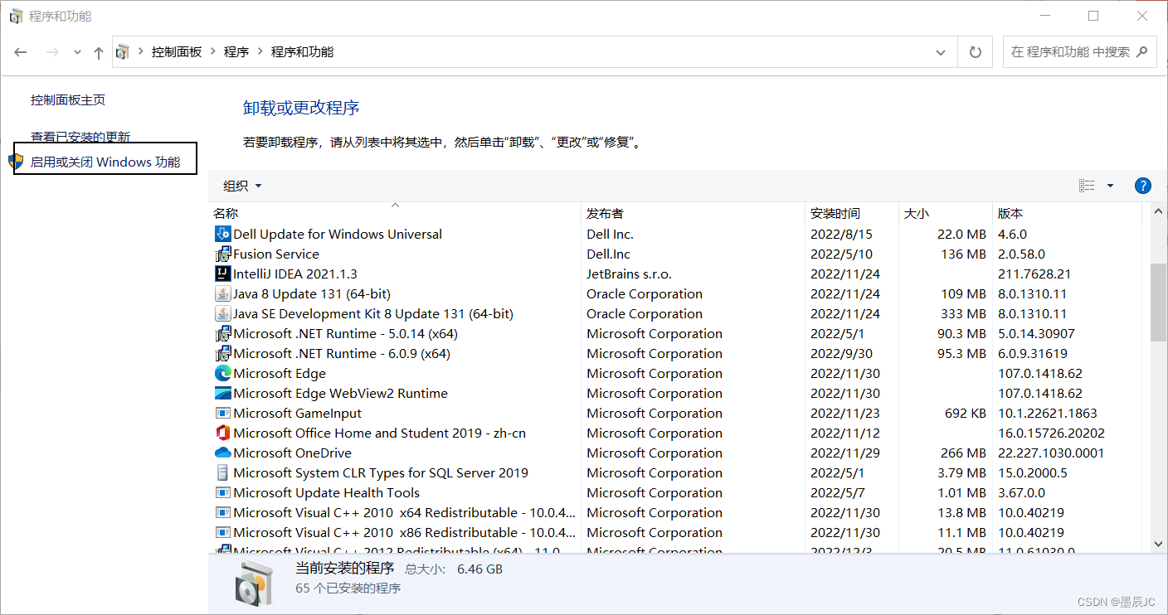Click the 692 KB size cell

(966, 414)
